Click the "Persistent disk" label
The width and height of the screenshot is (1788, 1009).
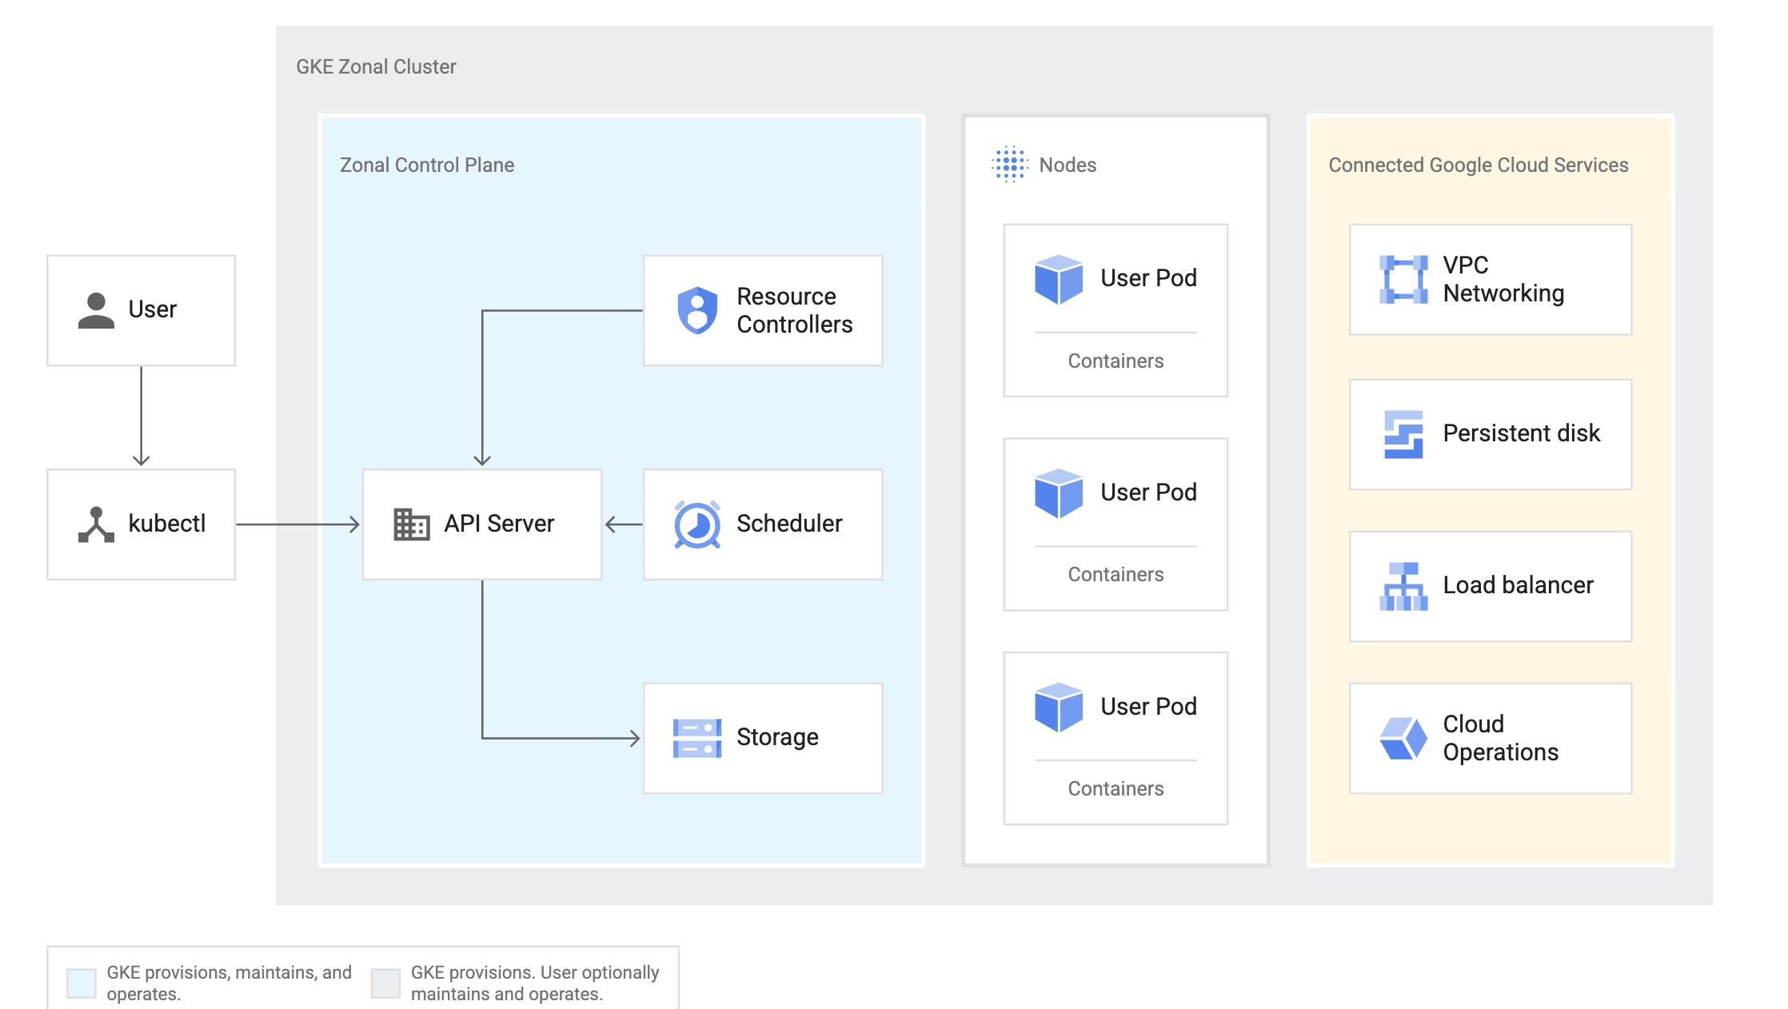(1521, 433)
